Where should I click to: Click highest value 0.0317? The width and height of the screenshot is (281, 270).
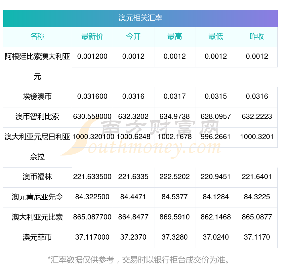click(x=175, y=96)
